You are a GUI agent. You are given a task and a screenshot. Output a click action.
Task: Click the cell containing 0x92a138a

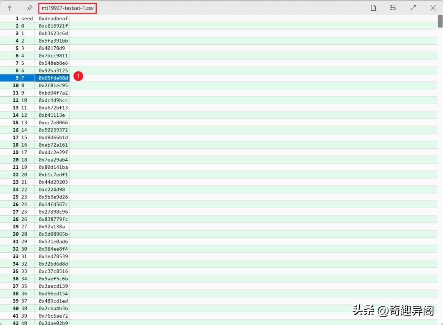pos(52,227)
